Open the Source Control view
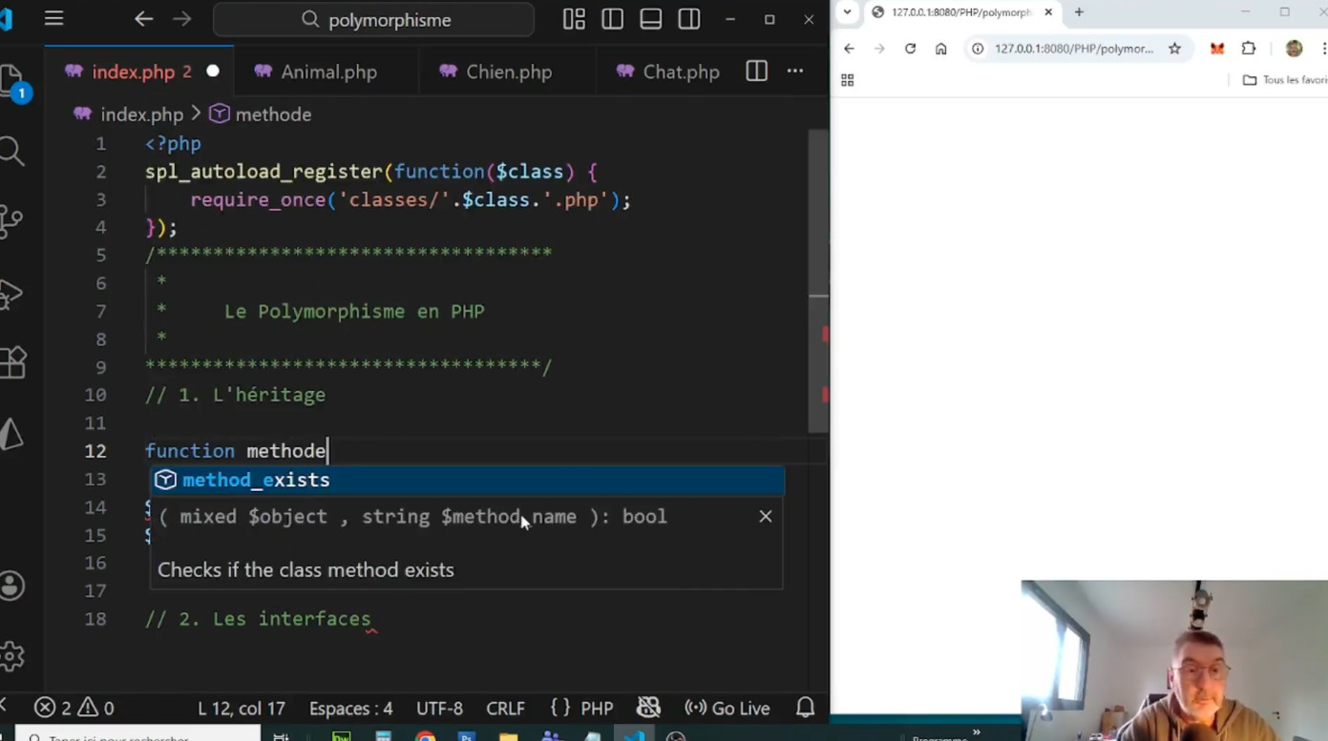The image size is (1328, 741). [x=11, y=221]
